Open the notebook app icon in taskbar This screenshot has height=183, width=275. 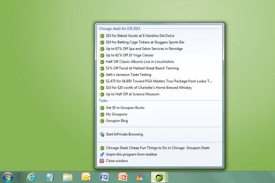[49, 177]
